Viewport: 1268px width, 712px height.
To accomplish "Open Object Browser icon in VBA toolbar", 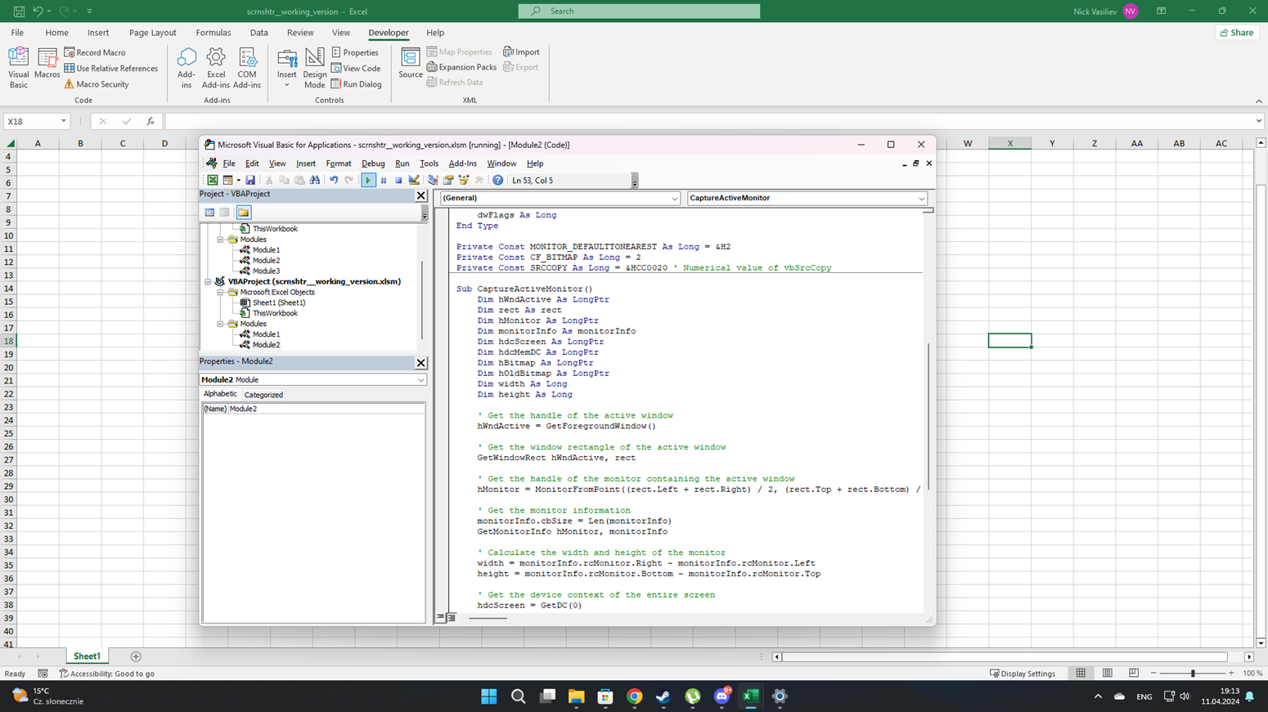I will (464, 181).
